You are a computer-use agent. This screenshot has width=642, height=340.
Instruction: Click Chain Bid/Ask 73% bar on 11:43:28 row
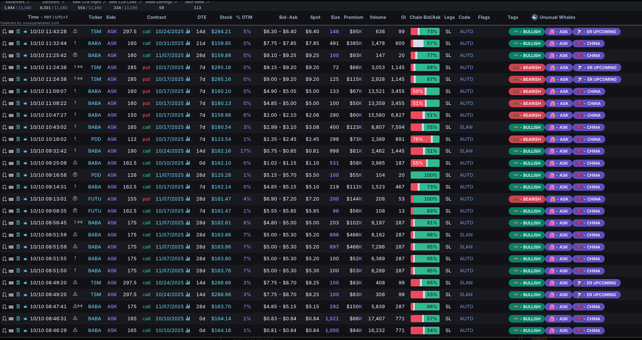tap(425, 32)
